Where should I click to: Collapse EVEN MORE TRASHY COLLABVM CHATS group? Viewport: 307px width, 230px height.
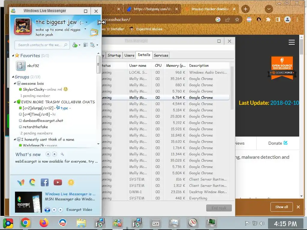15,102
